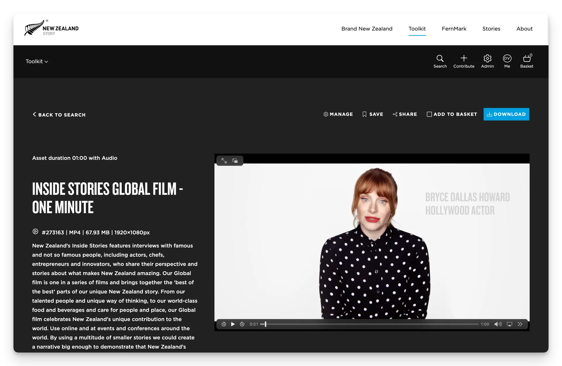Open the FernMark menu item
The width and height of the screenshot is (562, 366).
tap(454, 29)
